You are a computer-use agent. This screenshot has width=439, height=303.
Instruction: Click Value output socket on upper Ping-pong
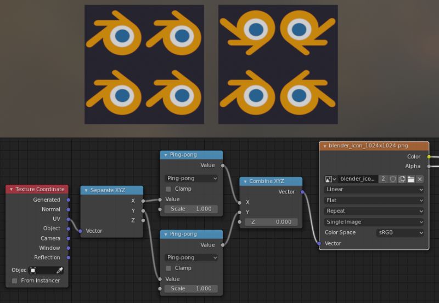point(223,165)
